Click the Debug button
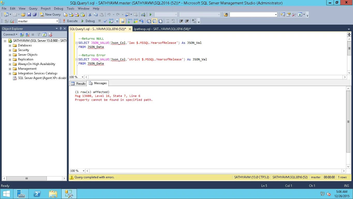353x199 pixels. click(x=88, y=21)
